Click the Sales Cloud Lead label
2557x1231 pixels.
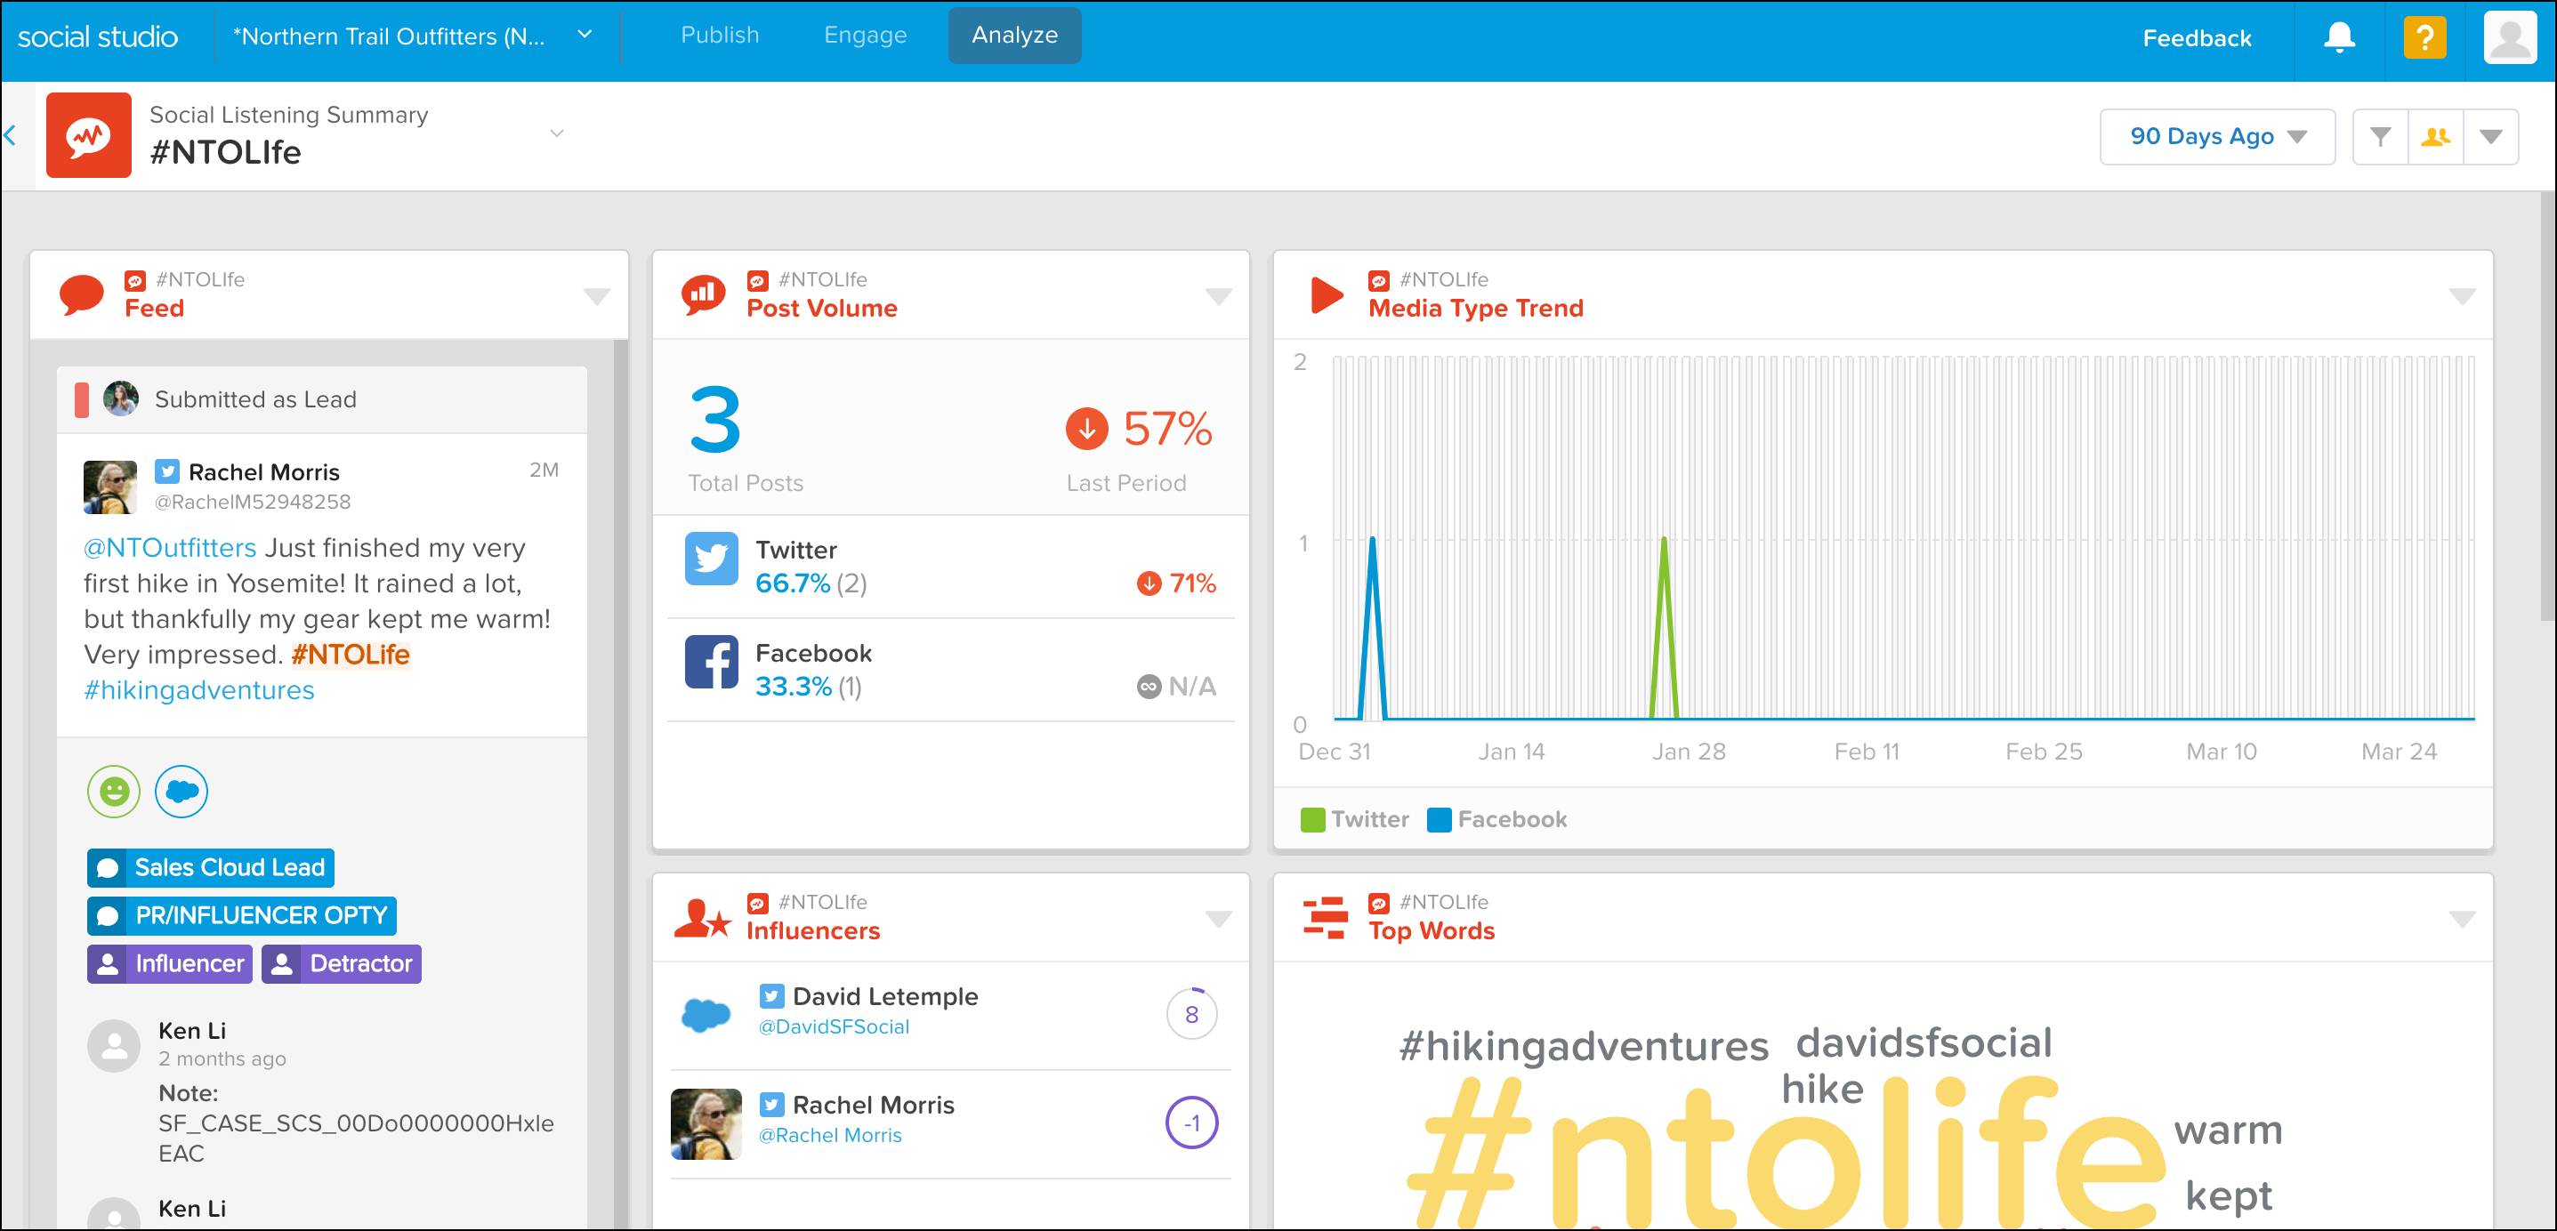211,866
